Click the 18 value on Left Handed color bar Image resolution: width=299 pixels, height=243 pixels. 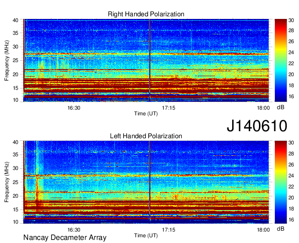tap(291, 209)
